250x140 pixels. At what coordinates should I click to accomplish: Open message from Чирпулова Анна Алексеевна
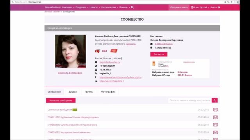pos(69,132)
